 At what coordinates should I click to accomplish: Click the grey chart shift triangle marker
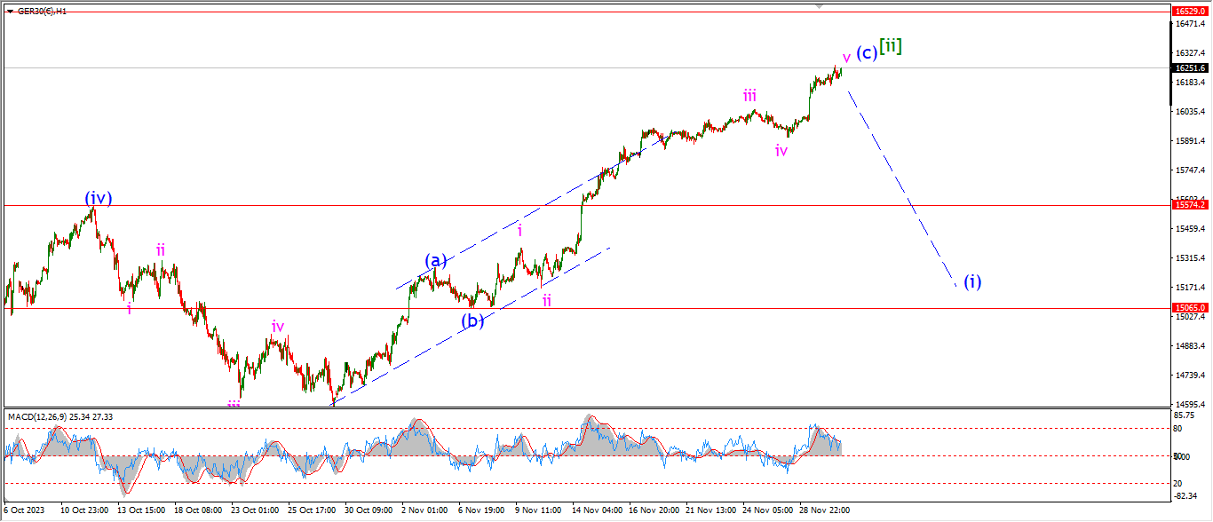coord(819,5)
